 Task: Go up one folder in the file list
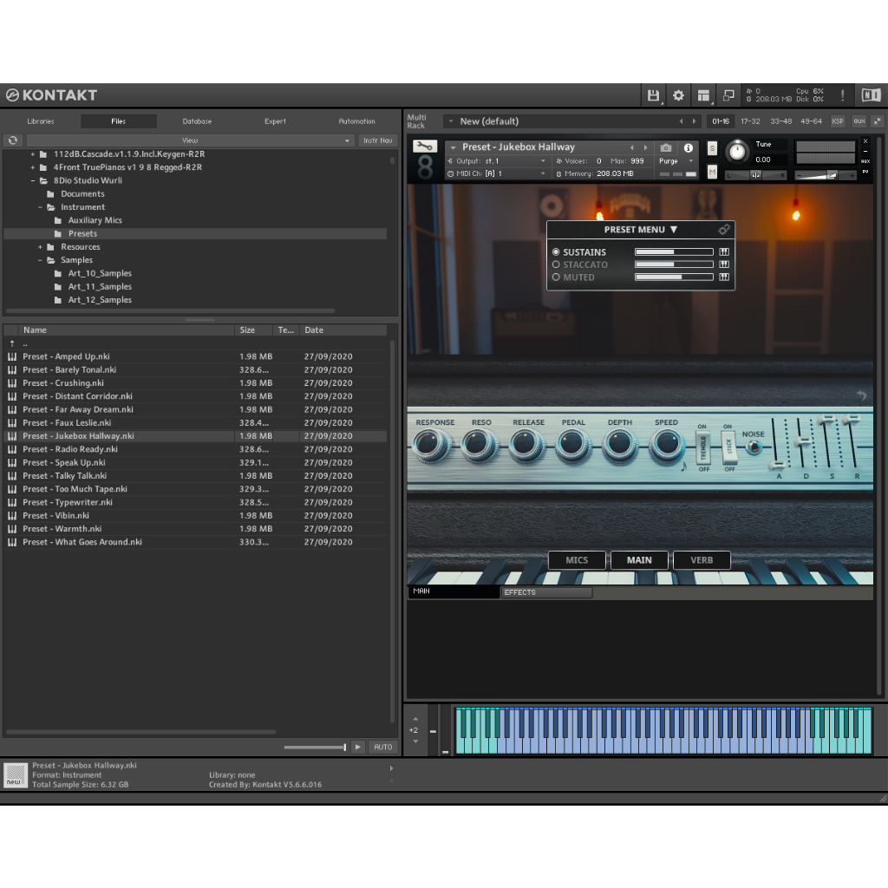point(12,343)
